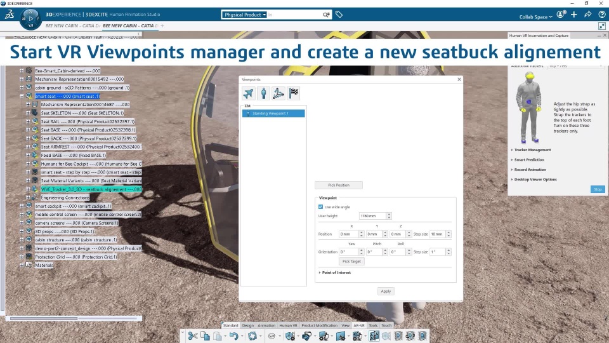
Task: Click the Pick Target button
Action: 351,261
